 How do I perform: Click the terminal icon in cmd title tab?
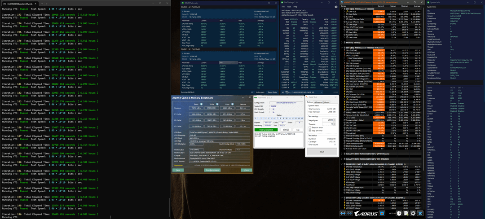[4, 4]
